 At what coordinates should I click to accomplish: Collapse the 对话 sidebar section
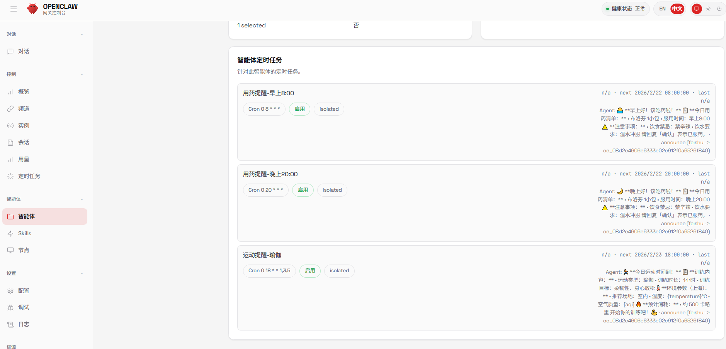pos(82,34)
